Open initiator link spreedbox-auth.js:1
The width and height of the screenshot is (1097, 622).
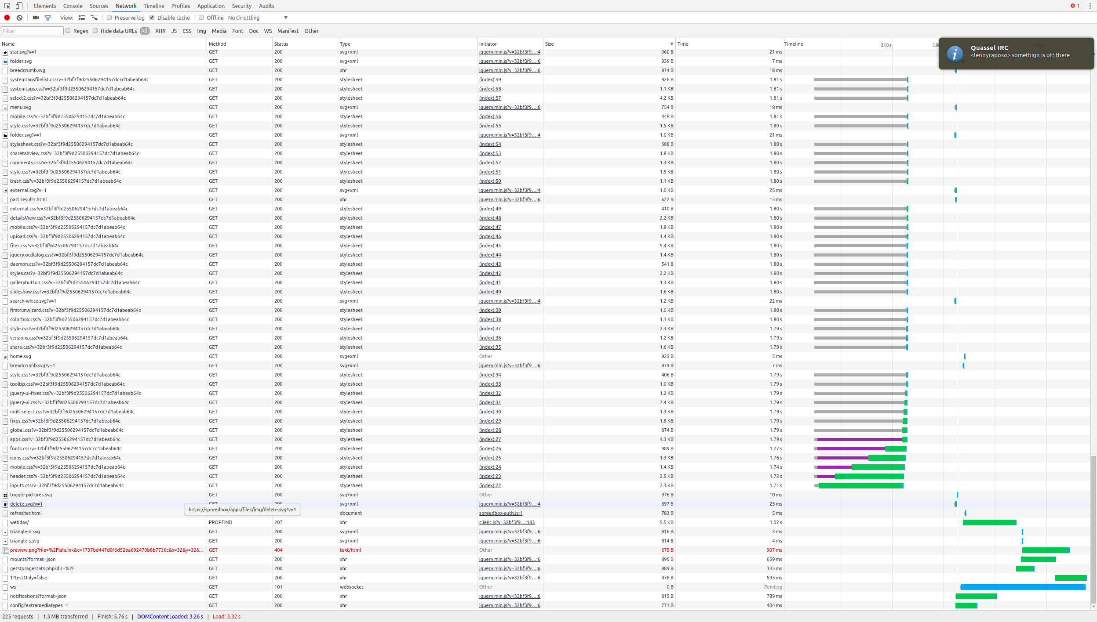tap(500, 513)
